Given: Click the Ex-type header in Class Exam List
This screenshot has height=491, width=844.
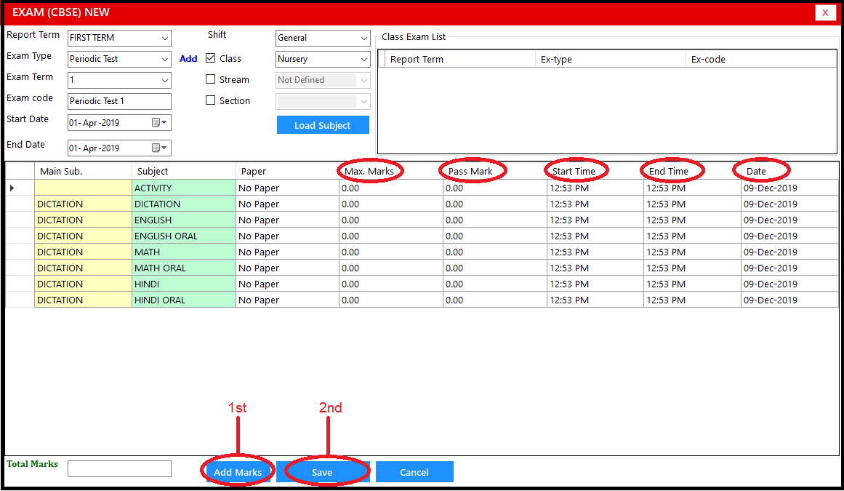Looking at the screenshot, I should (x=611, y=59).
